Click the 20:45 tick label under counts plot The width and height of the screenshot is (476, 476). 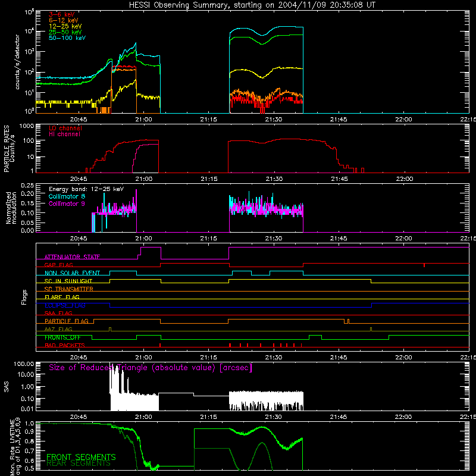point(79,120)
